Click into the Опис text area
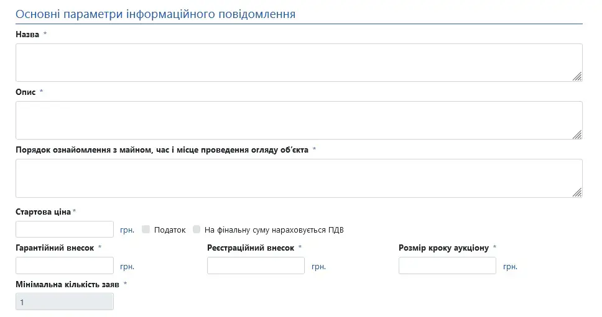The image size is (602, 317). (299, 120)
